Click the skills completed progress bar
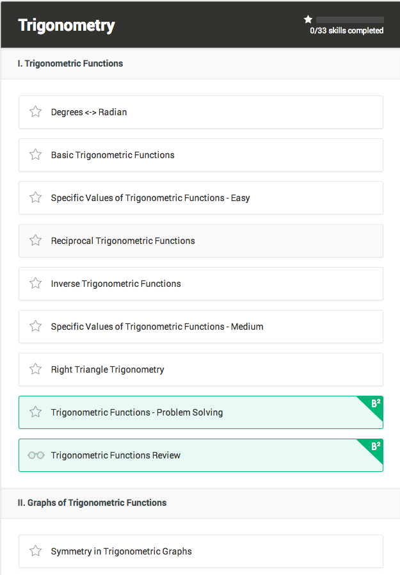The image size is (400, 575). [350, 20]
